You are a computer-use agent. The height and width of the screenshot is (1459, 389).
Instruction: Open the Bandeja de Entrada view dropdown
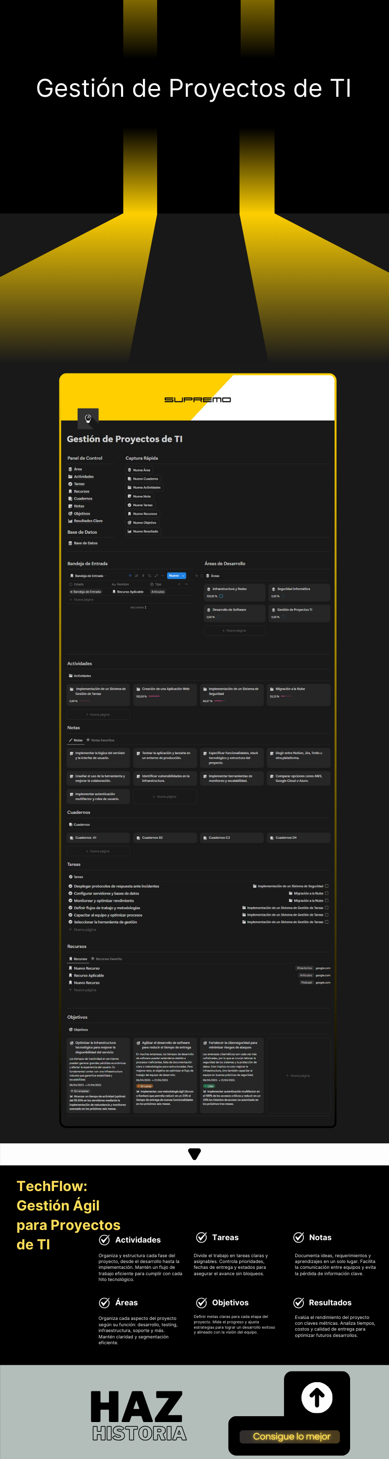(88, 575)
